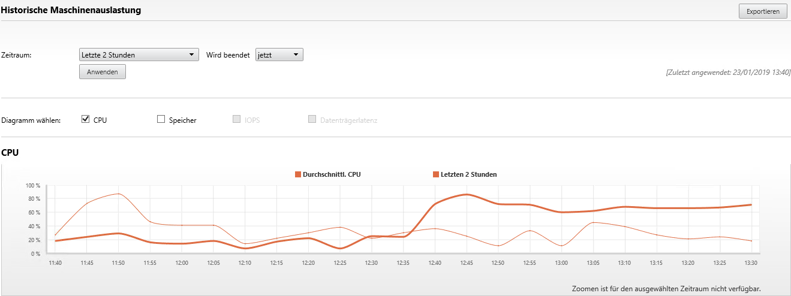This screenshot has width=791, height=296.
Task: Expand the 'Wird beendet' dropdown showing jetzt
Action: 279,55
